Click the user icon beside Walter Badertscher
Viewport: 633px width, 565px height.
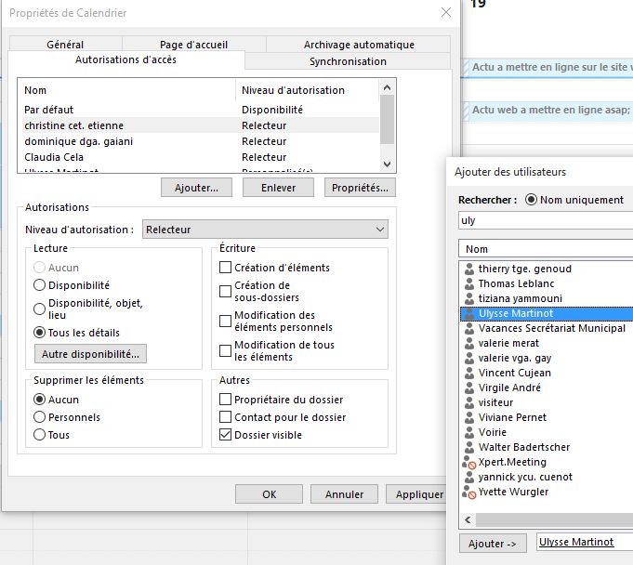pos(468,448)
